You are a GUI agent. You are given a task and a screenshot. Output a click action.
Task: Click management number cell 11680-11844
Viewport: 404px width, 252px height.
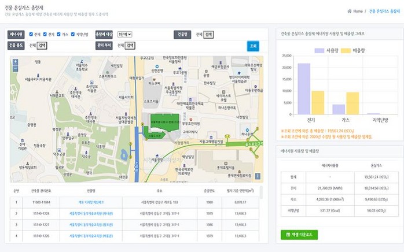pos(41,202)
